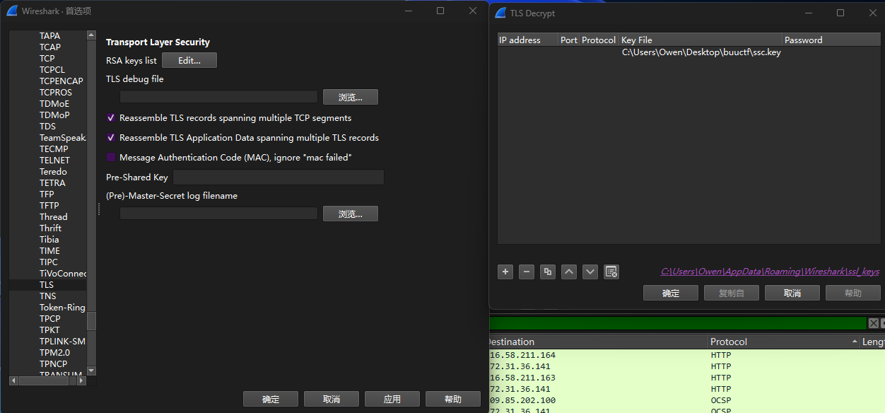
Task: Click the Password column header
Action: click(x=831, y=40)
